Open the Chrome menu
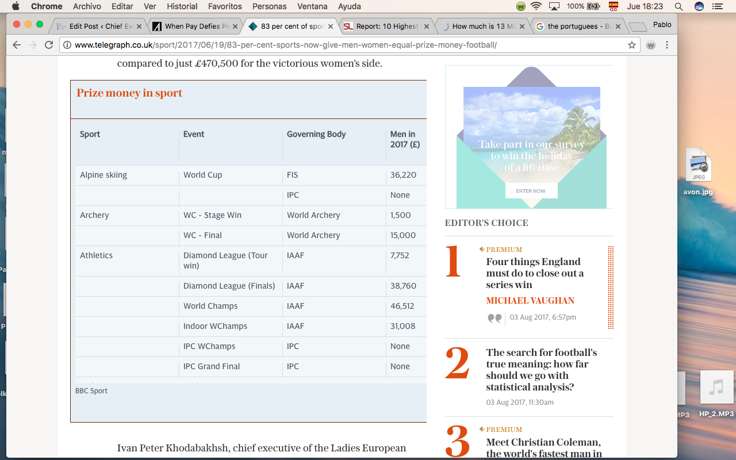This screenshot has height=460, width=736. click(x=47, y=6)
